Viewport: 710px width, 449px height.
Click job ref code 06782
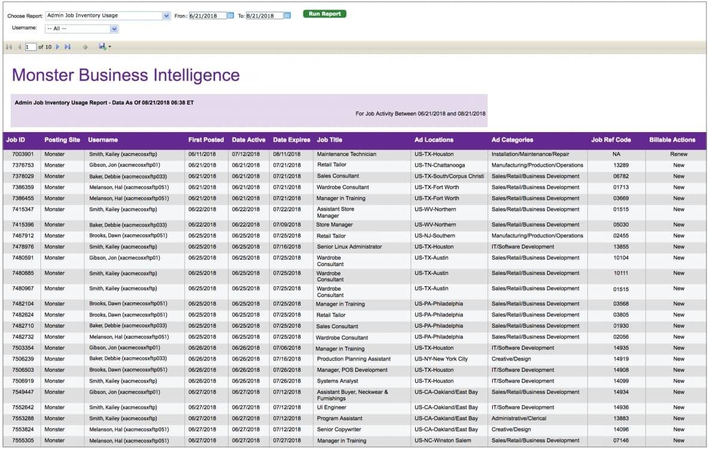coord(621,176)
